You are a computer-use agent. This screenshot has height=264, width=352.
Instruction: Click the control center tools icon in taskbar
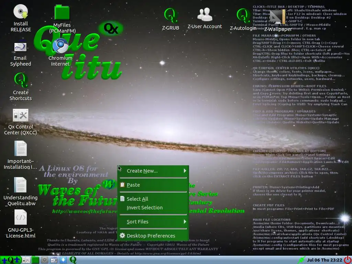click(x=26, y=260)
